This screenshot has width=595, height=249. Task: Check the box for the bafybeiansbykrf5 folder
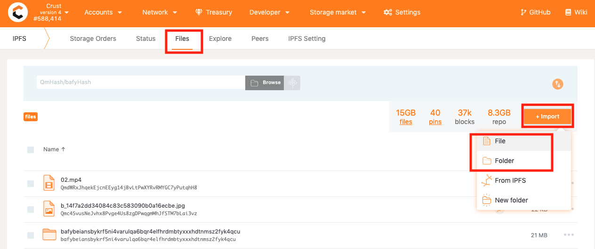[31, 235]
